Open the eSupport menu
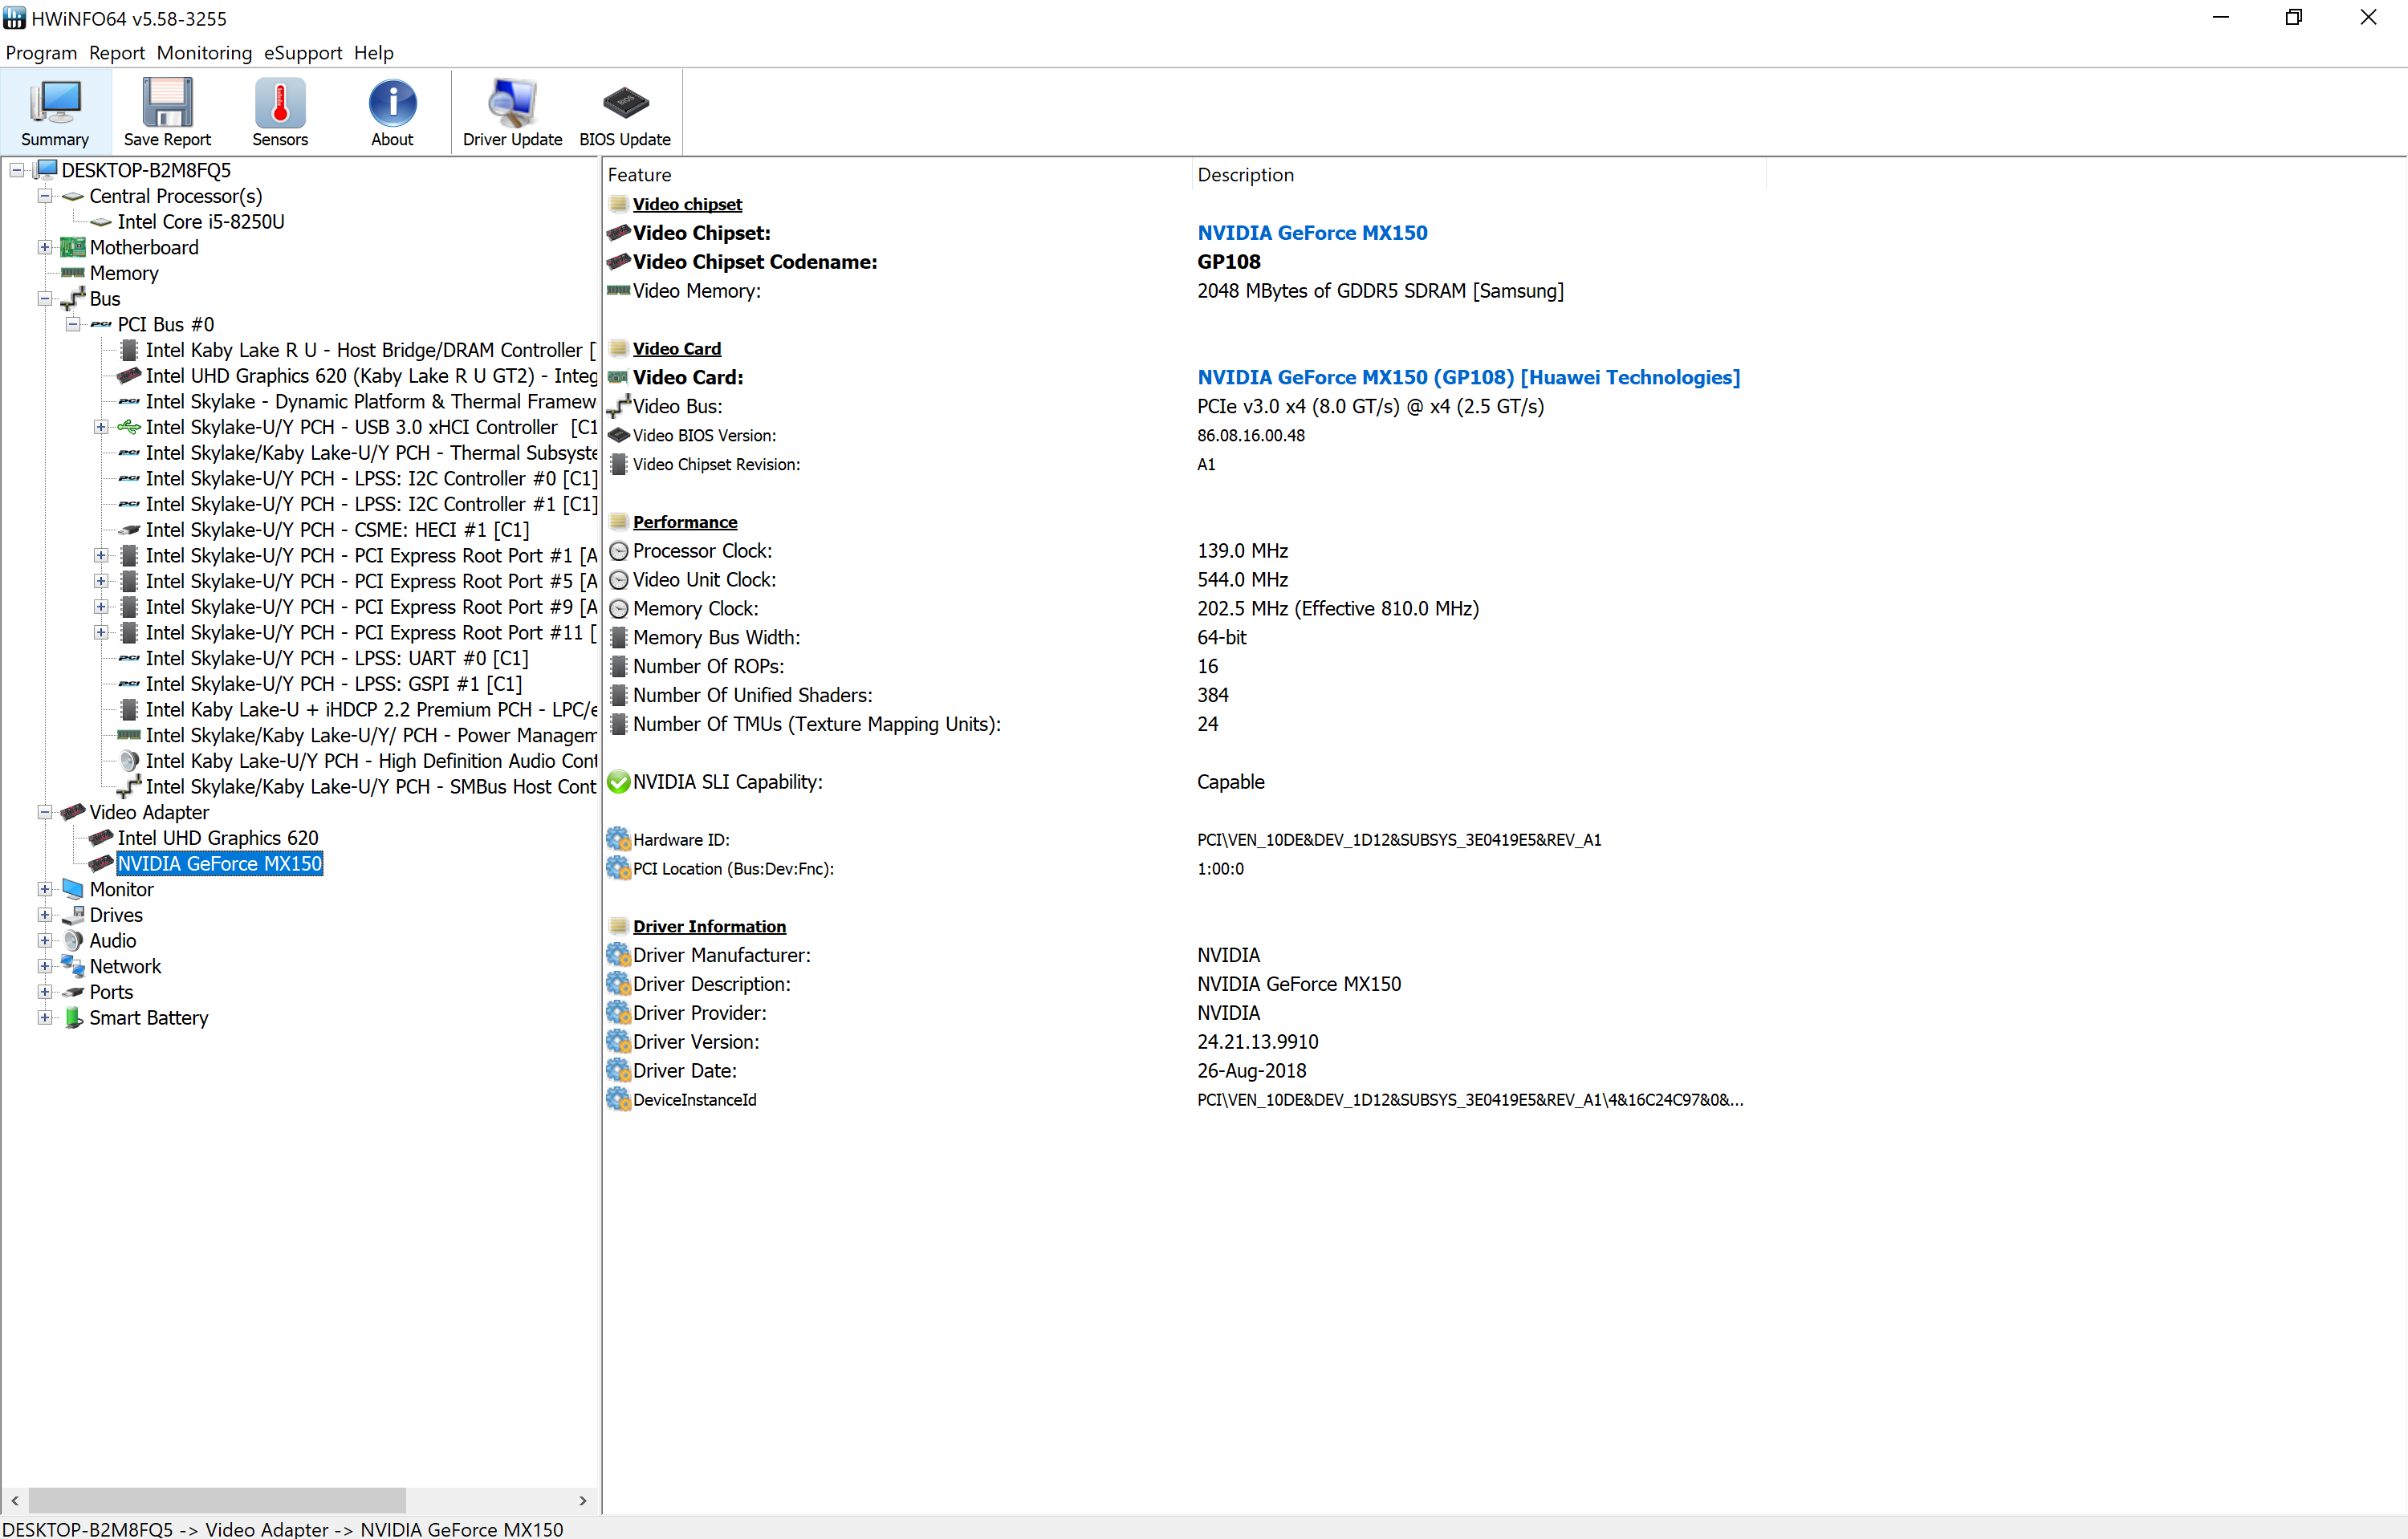The height and width of the screenshot is (1539, 2408). [303, 52]
